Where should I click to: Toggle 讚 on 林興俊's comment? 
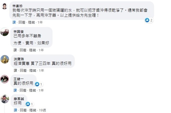click(x=15, y=50)
